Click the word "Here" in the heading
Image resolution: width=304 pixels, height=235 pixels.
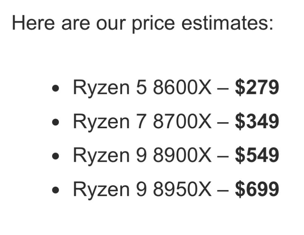[33, 23]
